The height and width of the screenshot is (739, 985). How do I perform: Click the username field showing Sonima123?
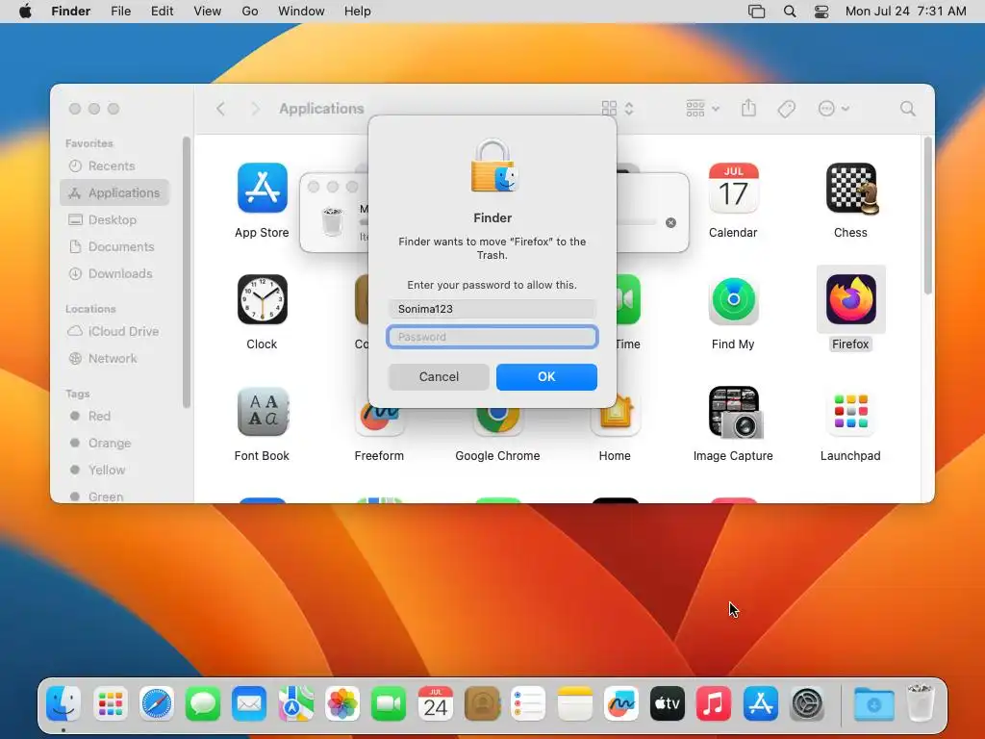pos(492,309)
